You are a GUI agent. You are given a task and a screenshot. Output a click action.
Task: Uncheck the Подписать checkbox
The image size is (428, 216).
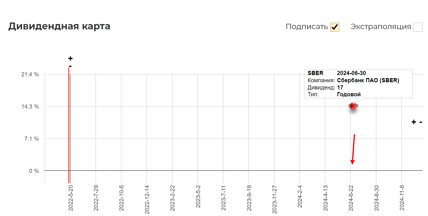coord(335,27)
